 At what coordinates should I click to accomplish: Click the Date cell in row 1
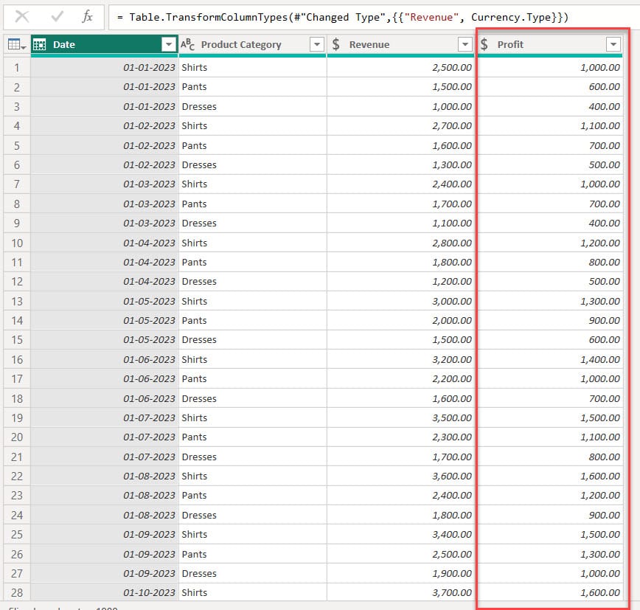click(105, 67)
